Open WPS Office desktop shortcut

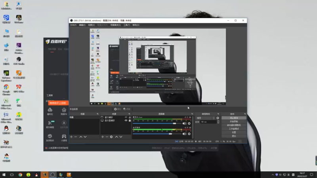tap(19, 89)
